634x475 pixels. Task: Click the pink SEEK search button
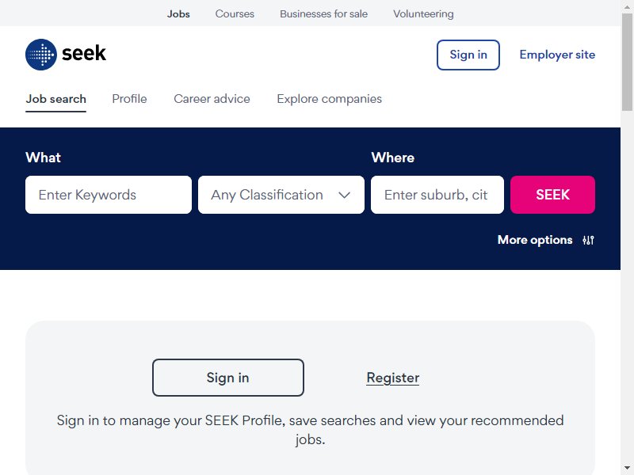click(552, 195)
